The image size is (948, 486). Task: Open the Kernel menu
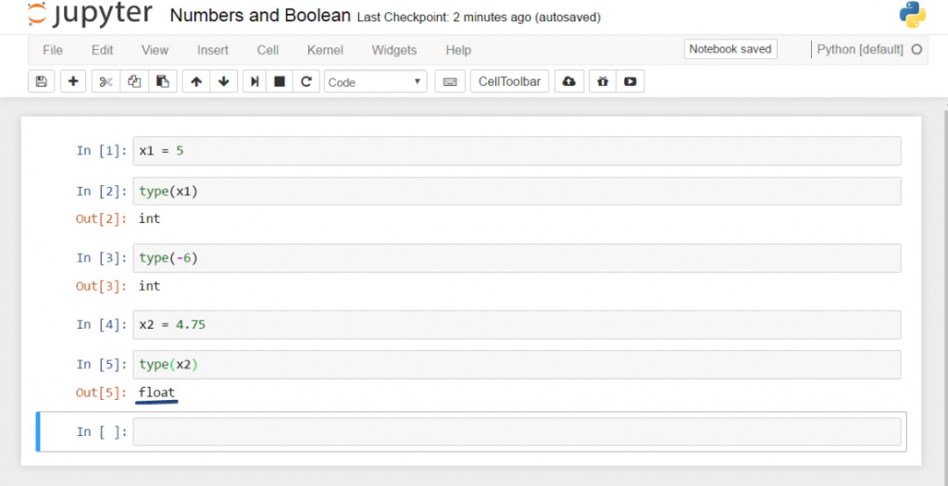325,50
